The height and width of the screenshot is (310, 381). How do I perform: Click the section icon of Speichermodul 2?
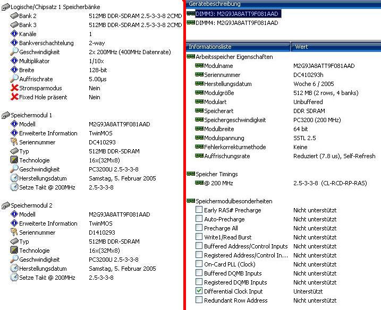point(6,205)
